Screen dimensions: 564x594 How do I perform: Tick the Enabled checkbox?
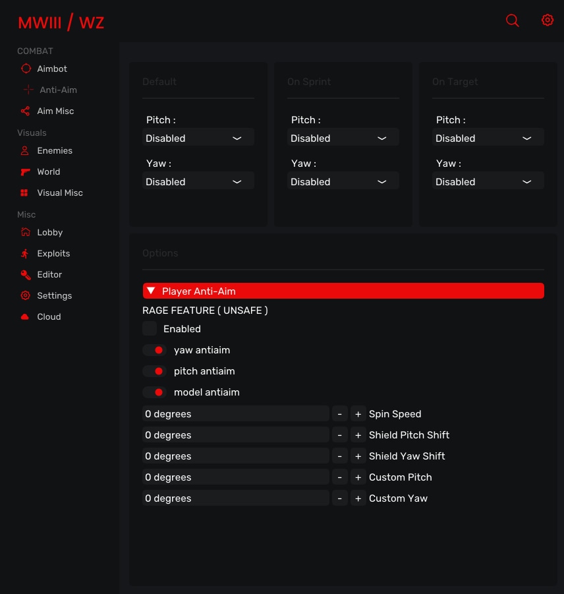click(x=150, y=328)
